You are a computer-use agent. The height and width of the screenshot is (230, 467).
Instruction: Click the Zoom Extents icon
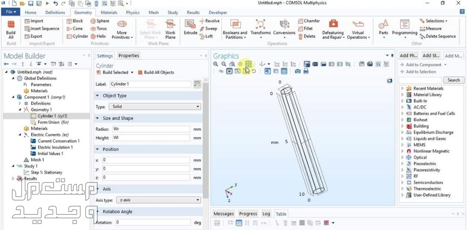(x=248, y=64)
